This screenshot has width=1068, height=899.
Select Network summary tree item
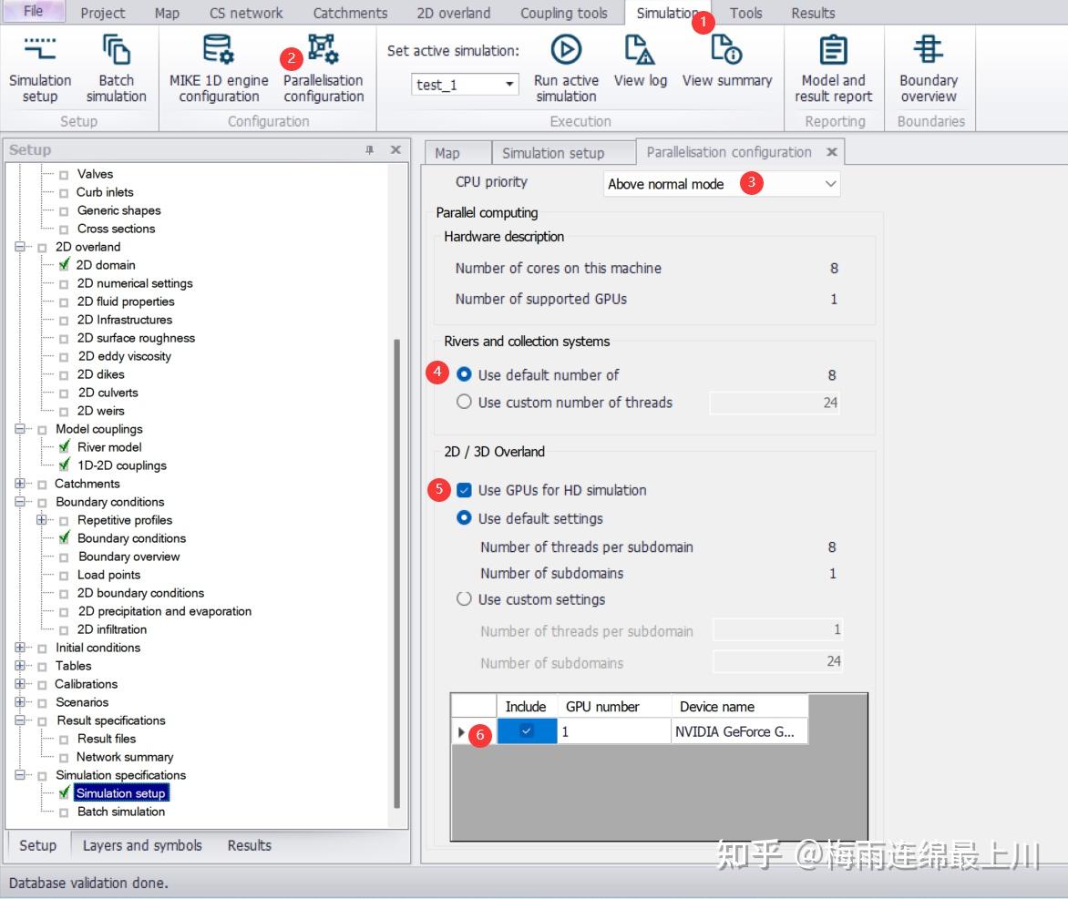(x=125, y=757)
